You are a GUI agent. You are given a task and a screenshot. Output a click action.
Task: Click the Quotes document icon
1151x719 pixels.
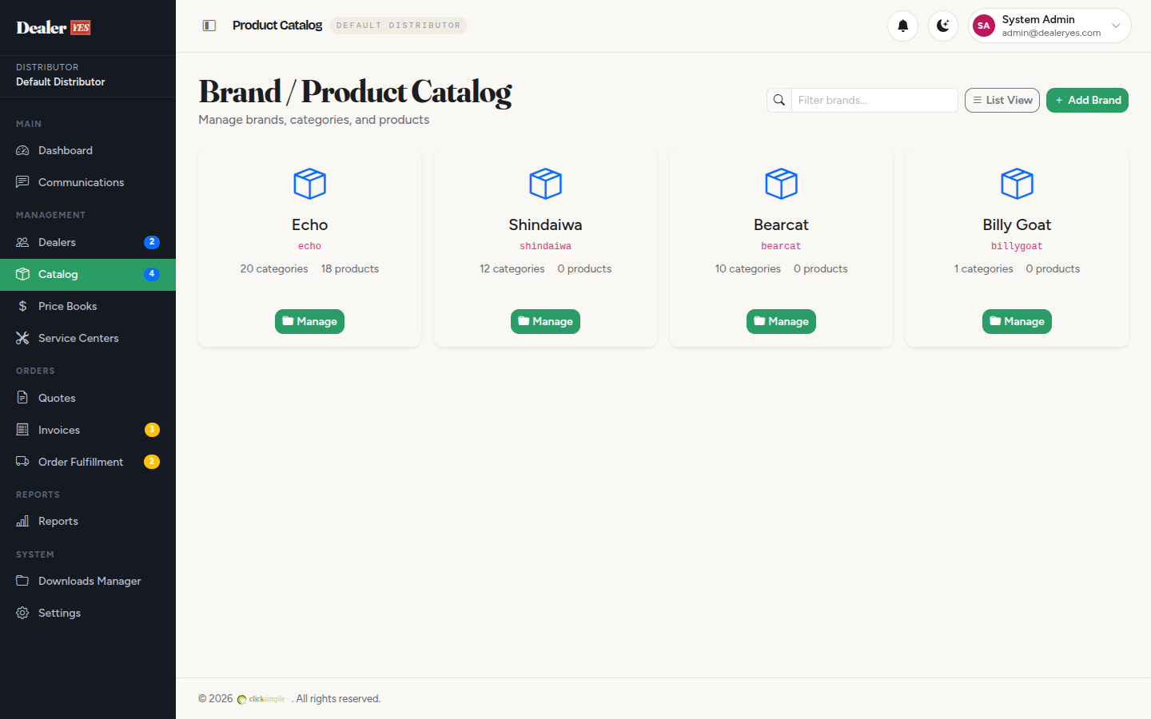22,398
